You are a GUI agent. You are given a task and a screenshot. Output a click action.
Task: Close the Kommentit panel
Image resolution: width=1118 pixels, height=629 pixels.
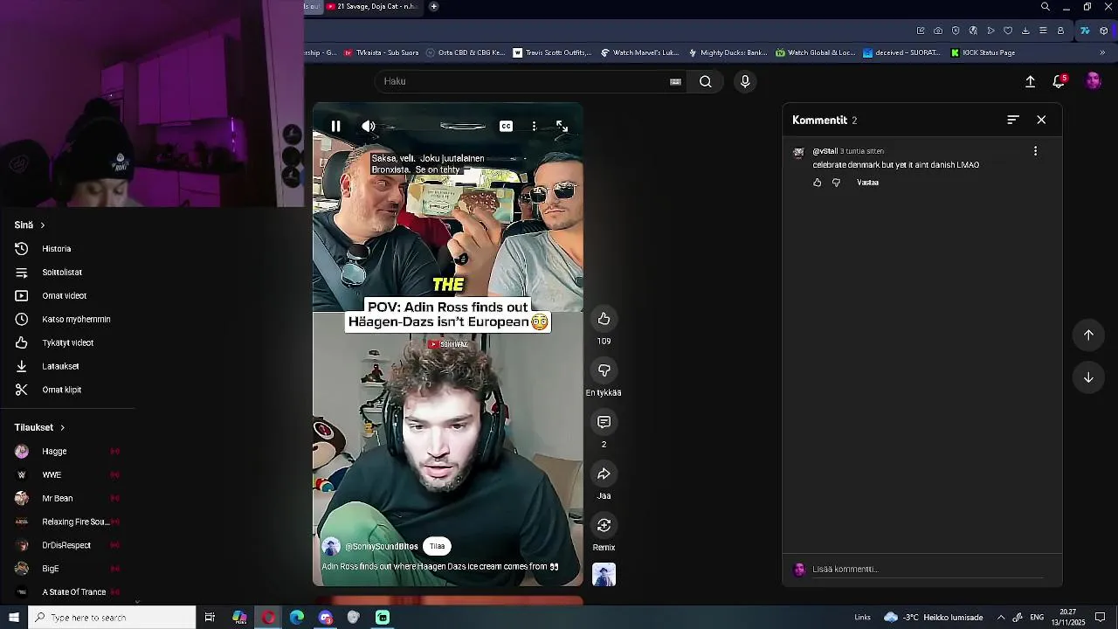pyautogui.click(x=1041, y=120)
